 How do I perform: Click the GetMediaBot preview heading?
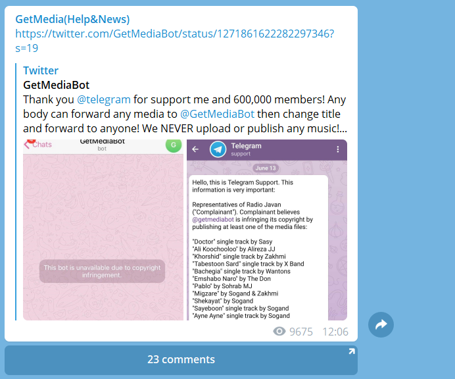[57, 85]
